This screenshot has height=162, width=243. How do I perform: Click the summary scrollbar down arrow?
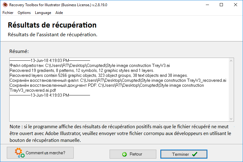pyautogui.click(x=231, y=119)
